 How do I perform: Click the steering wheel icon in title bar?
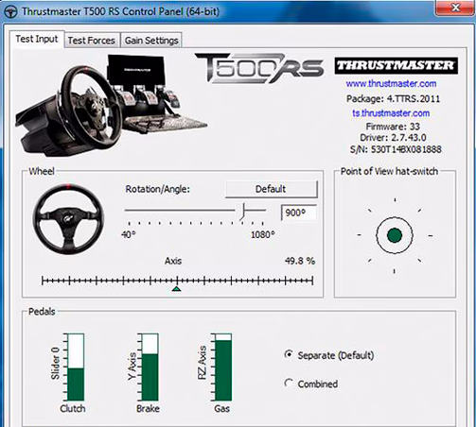click(10, 12)
